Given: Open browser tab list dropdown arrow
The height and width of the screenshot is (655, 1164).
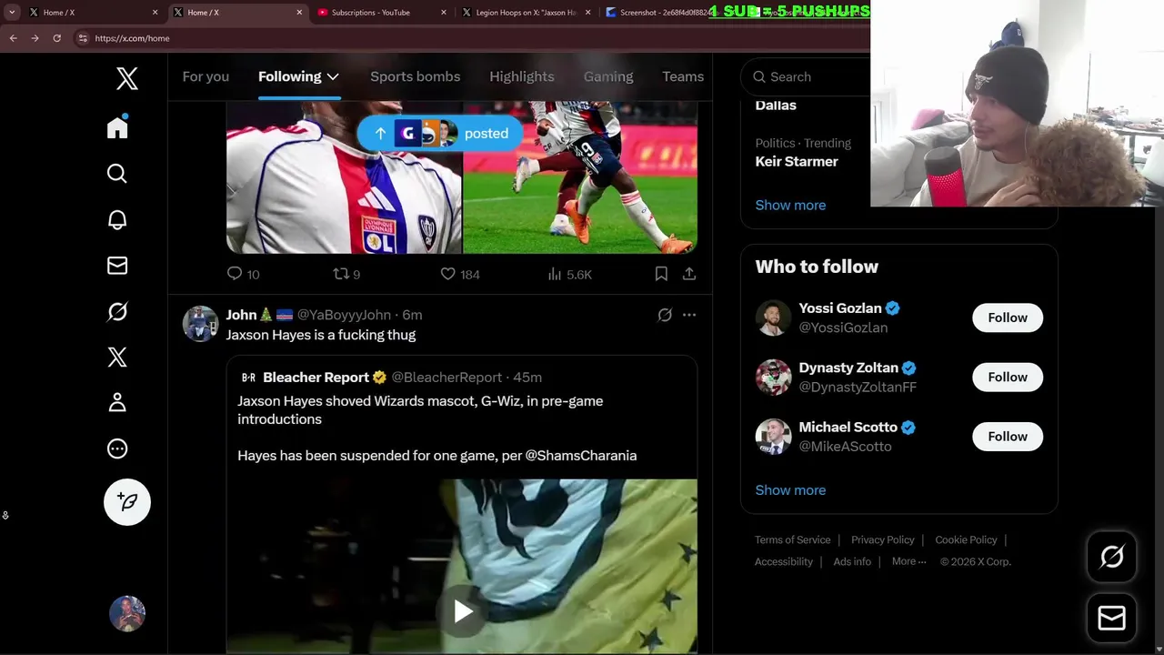Looking at the screenshot, I should pos(12,13).
